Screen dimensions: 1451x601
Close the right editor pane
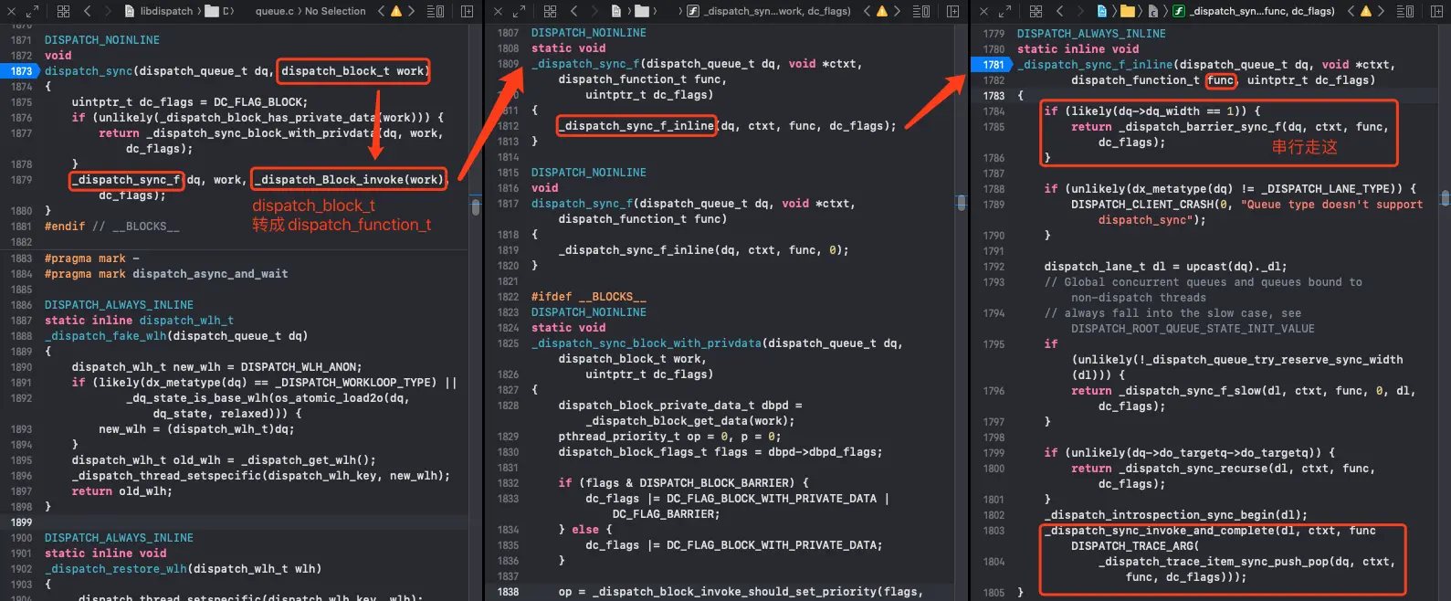983,11
